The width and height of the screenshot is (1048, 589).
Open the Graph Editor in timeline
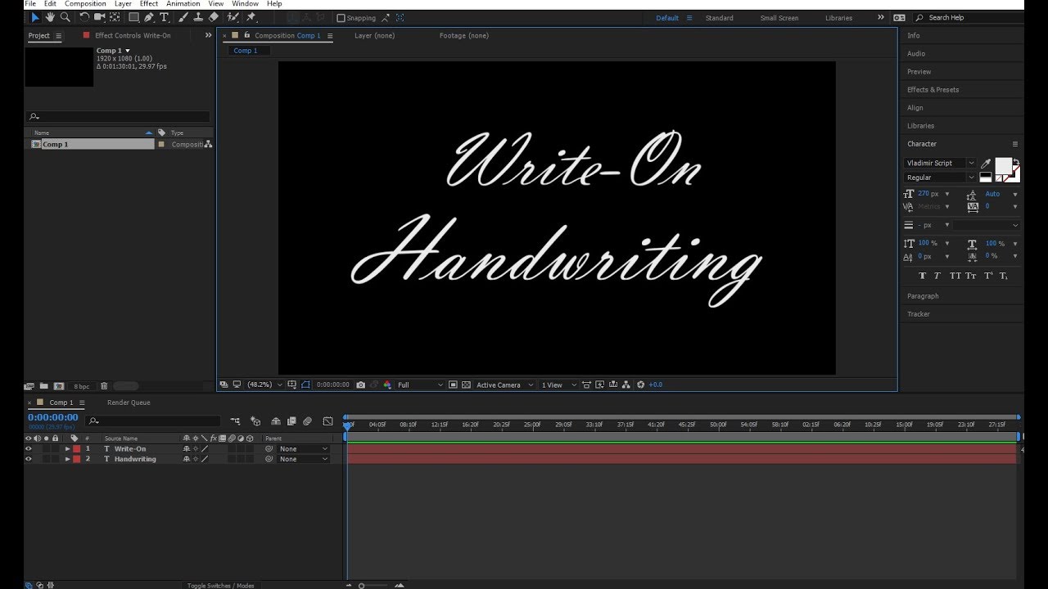tap(327, 421)
